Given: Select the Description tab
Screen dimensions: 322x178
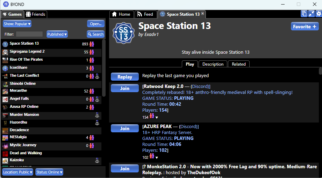Looking at the screenshot, I should click(213, 64).
